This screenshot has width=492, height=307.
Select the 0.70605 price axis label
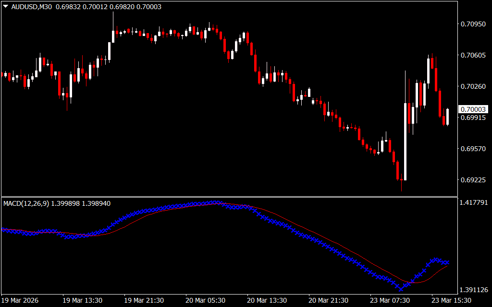tap(473, 56)
